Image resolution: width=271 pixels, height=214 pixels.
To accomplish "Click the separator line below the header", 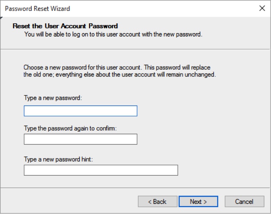I will tap(135, 49).
